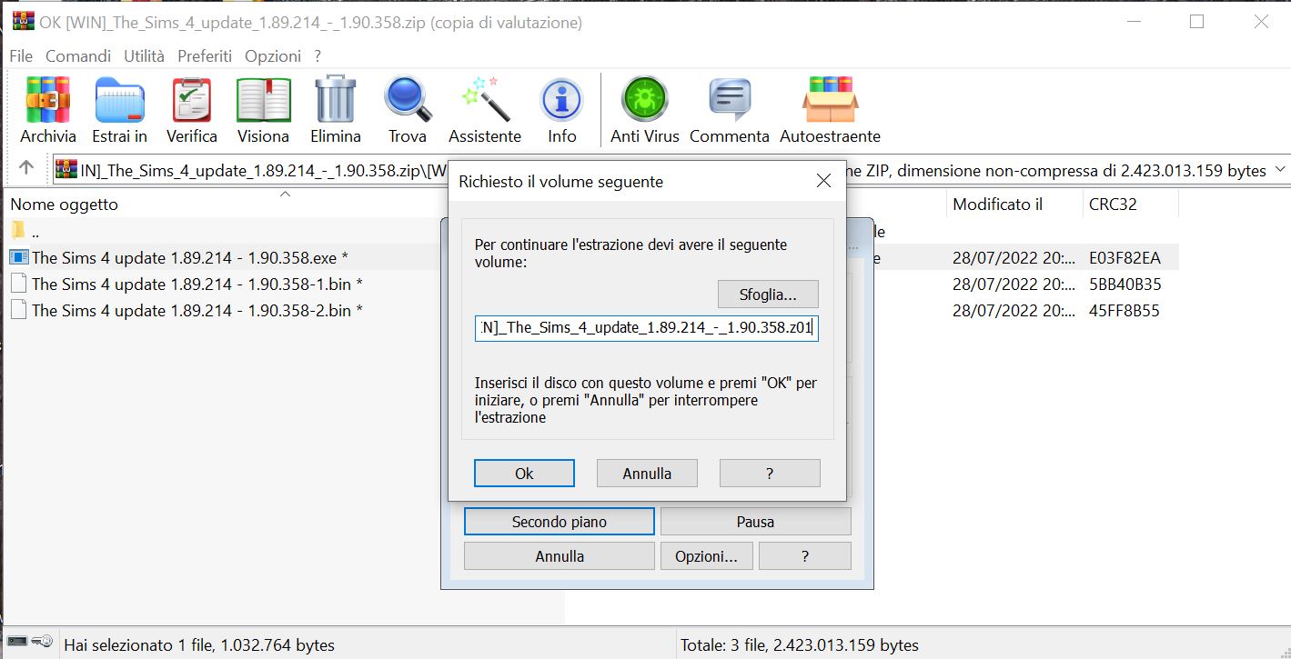Select The Sims 4 update 1.90.358.exe row
Image resolution: width=1291 pixels, height=659 pixels.
click(x=189, y=258)
